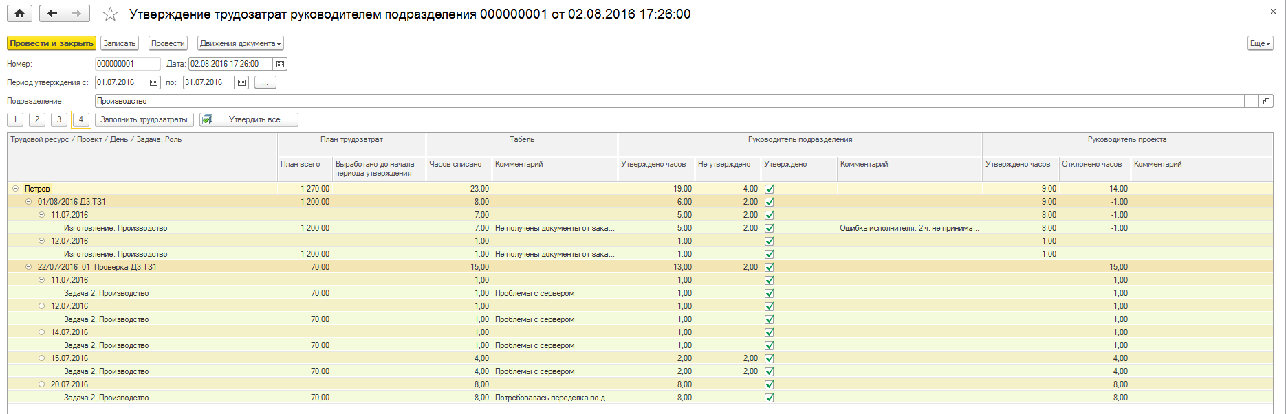Toggle Утверждено for Потребовалась переделка row

770,398
